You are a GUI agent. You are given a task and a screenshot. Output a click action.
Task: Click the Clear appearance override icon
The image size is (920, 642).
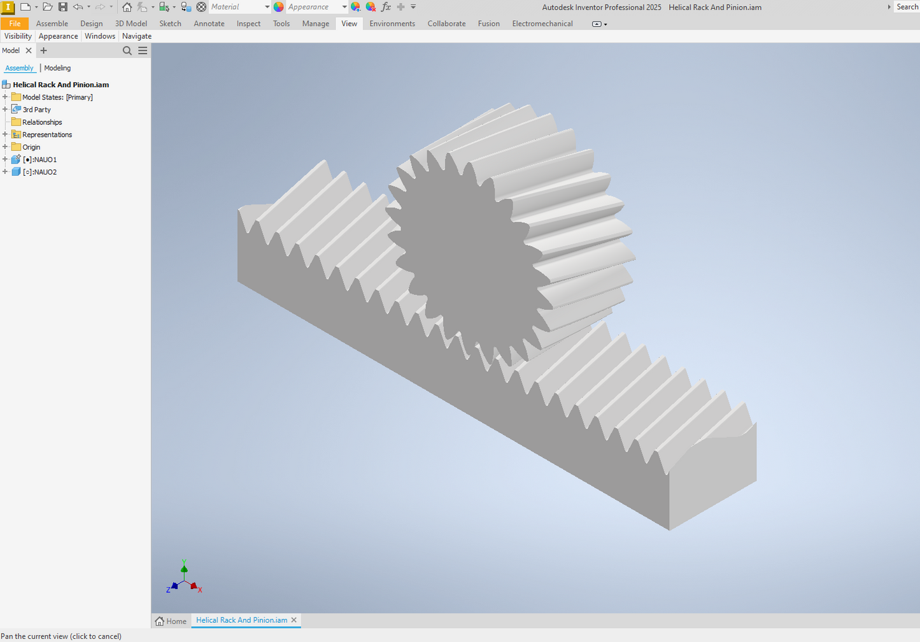pos(371,7)
